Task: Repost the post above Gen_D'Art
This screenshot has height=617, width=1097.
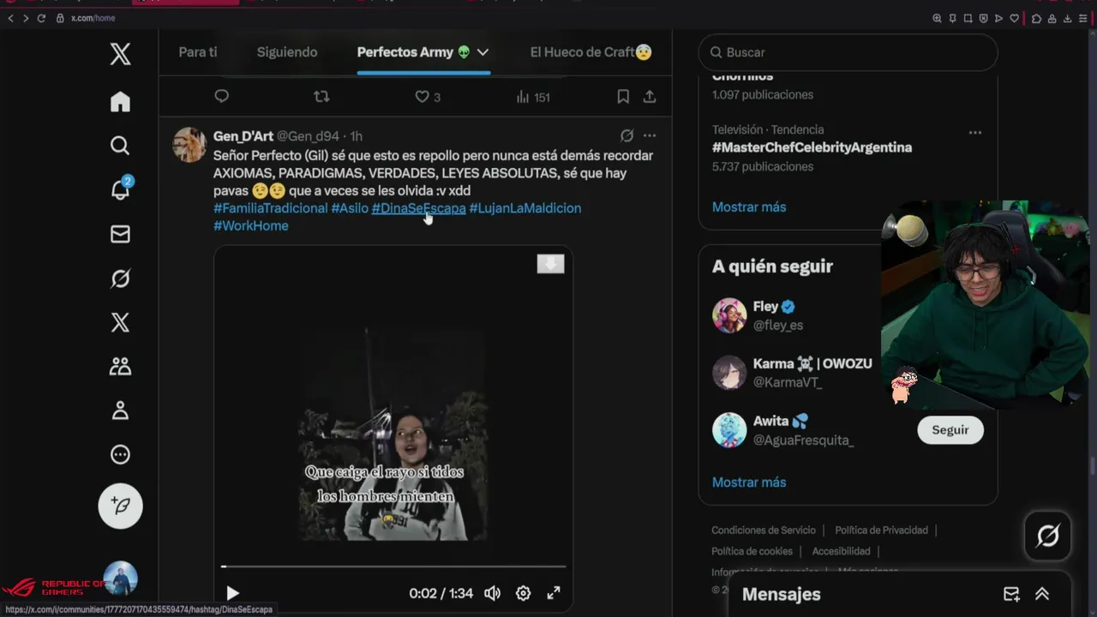Action: click(x=321, y=97)
